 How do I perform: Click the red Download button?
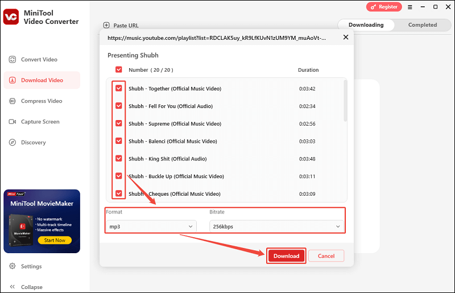point(286,256)
